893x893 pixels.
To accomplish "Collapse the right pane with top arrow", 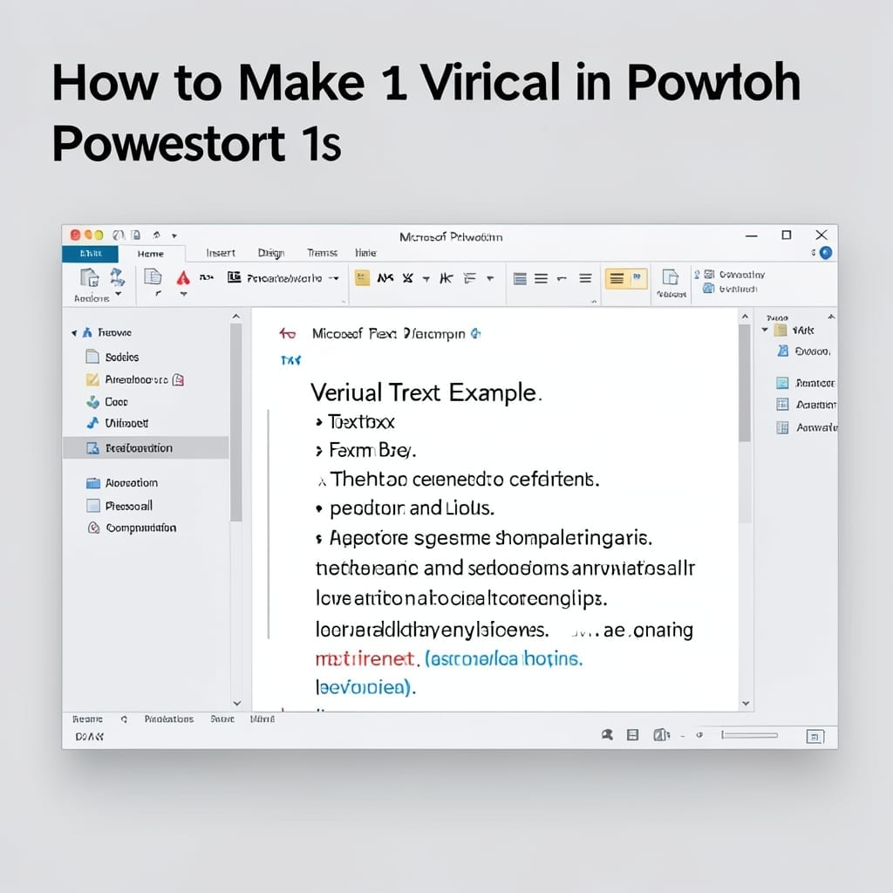I will (831, 317).
